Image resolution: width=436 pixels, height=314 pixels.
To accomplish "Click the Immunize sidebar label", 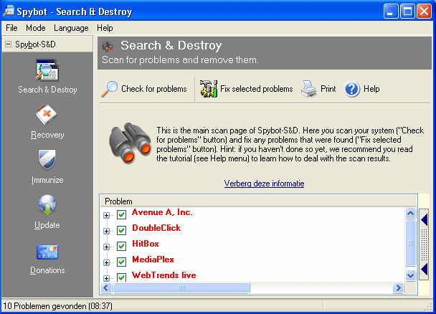I will point(47,180).
